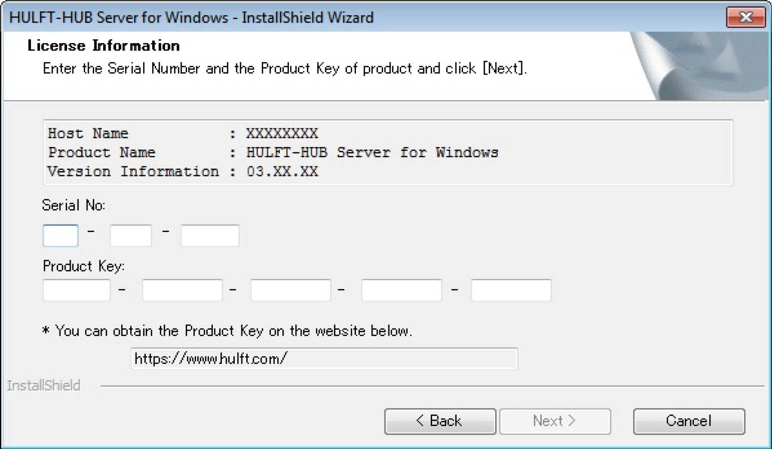This screenshot has height=449, width=772.
Task: Cancel the installation wizard
Action: pos(689,421)
